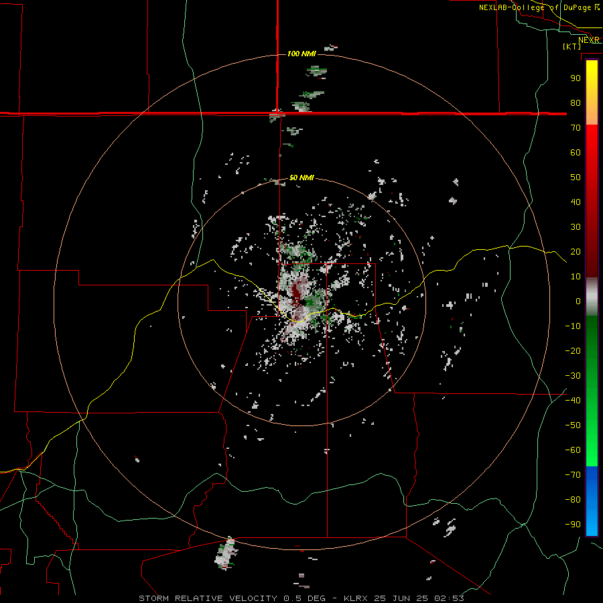Viewport: 603px width, 603px height.
Task: Click the "-70" value on the velocity scale
Action: 573,475
